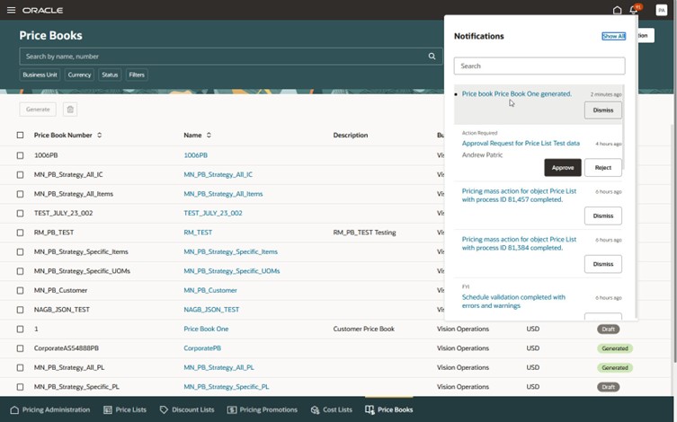The height and width of the screenshot is (422, 677).
Task: Open Approval Request for Price List Test data
Action: point(521,143)
